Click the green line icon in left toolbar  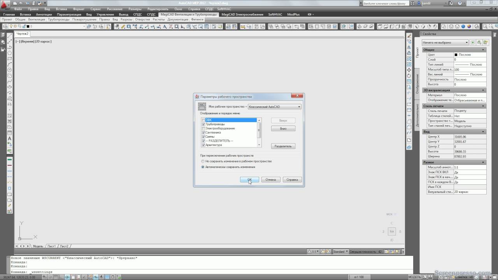(x=10, y=159)
